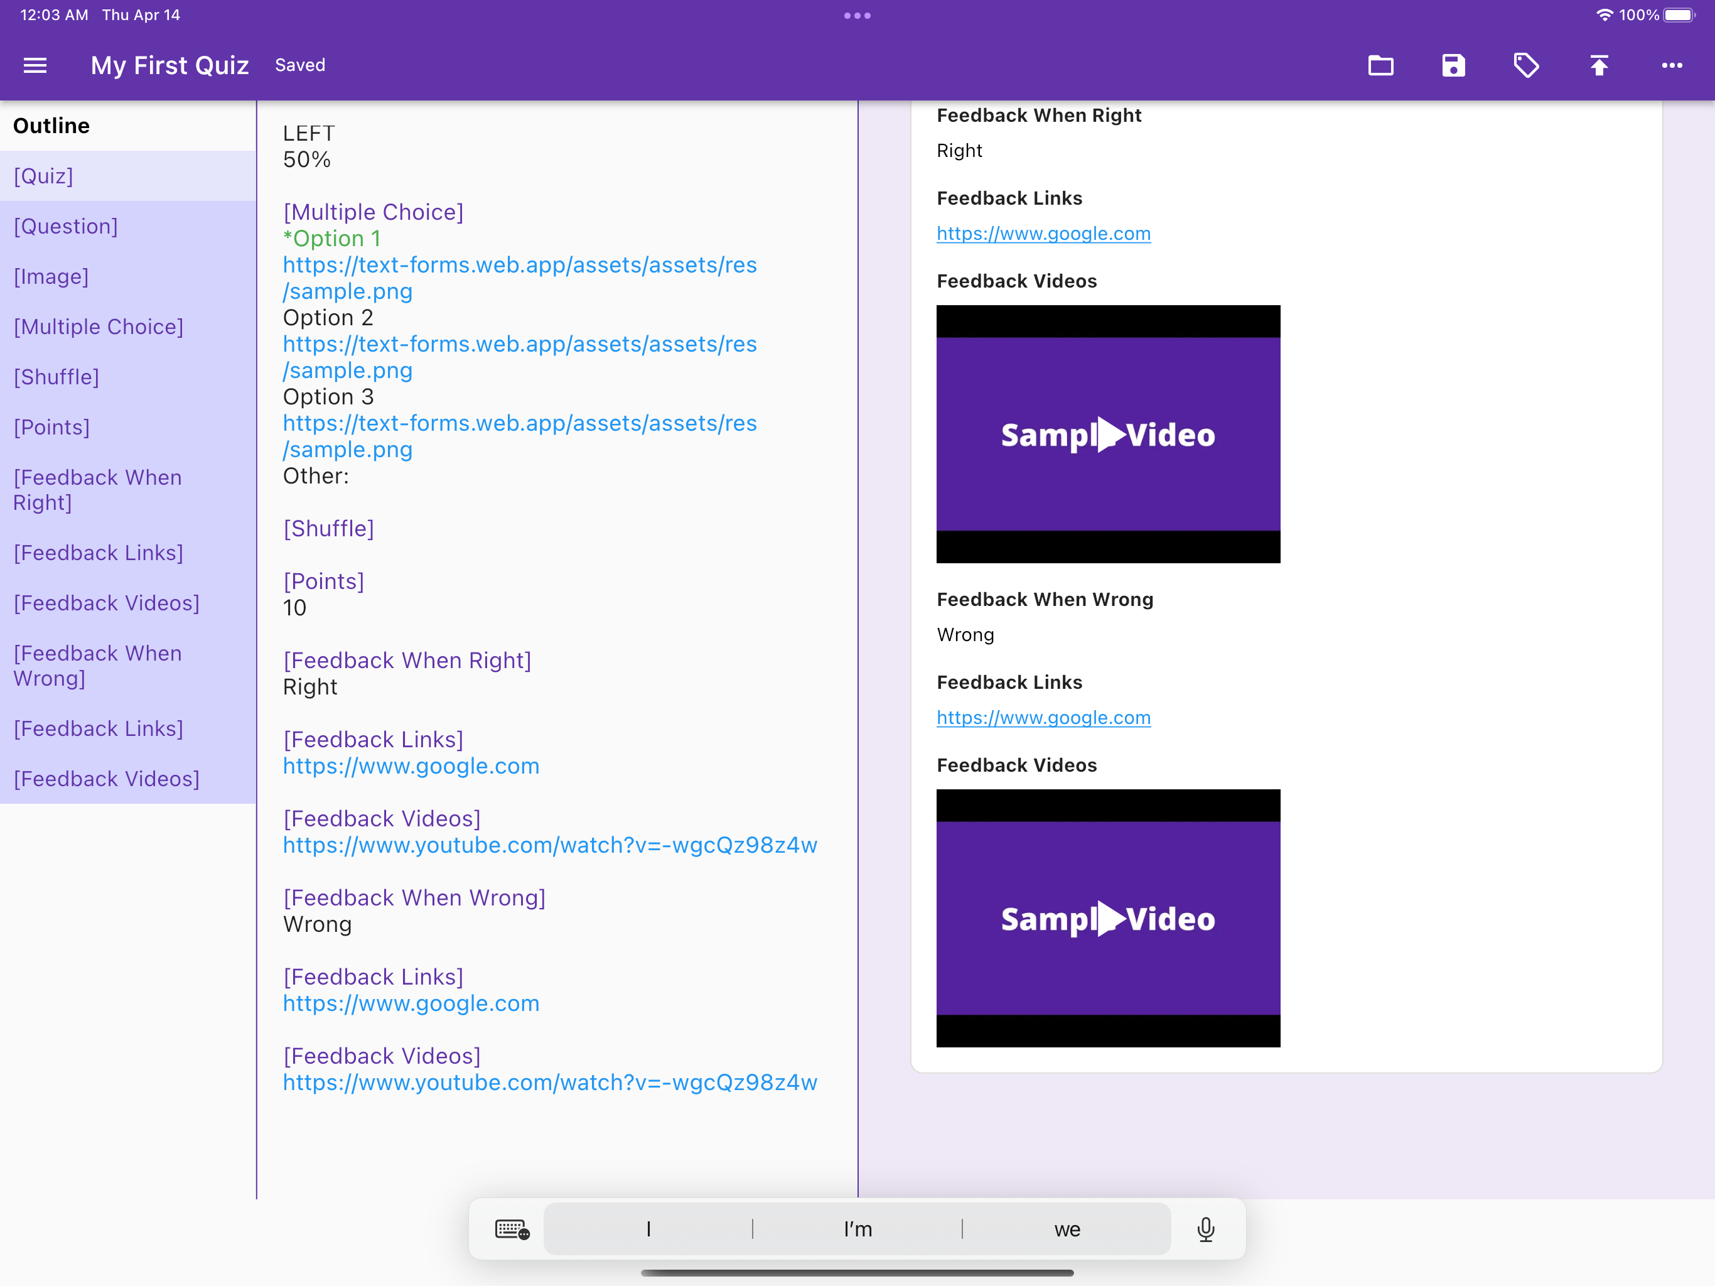Viewport: 1715px width, 1286px height.
Task: Click the first YouTube URL in editor
Action: point(550,845)
